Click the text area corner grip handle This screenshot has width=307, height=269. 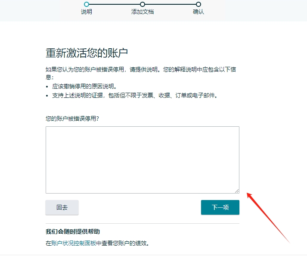coord(237,191)
